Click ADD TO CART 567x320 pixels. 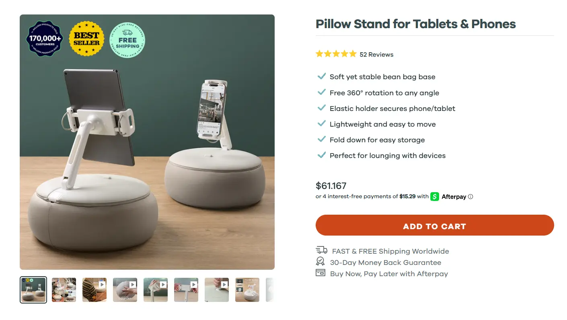435,226
